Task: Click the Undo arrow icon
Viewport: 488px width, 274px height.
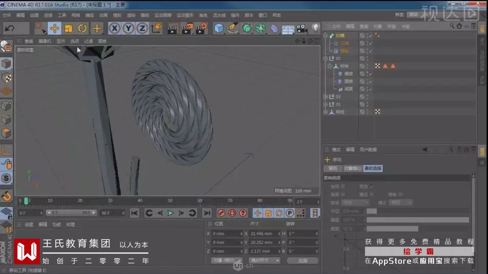Action: (10, 28)
